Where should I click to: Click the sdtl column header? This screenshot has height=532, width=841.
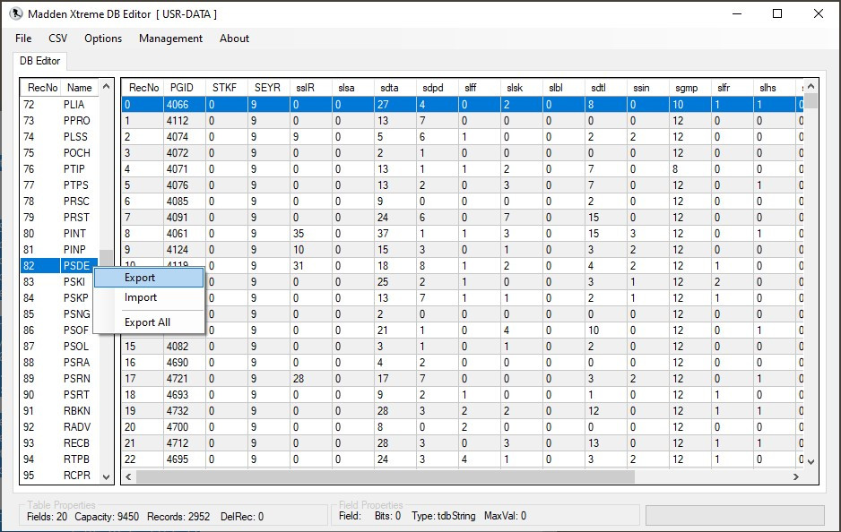pos(605,88)
